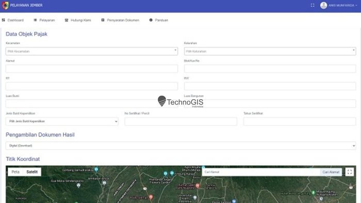Click the Persyaratan Dokumen icon
361x203 pixels.
click(x=103, y=20)
